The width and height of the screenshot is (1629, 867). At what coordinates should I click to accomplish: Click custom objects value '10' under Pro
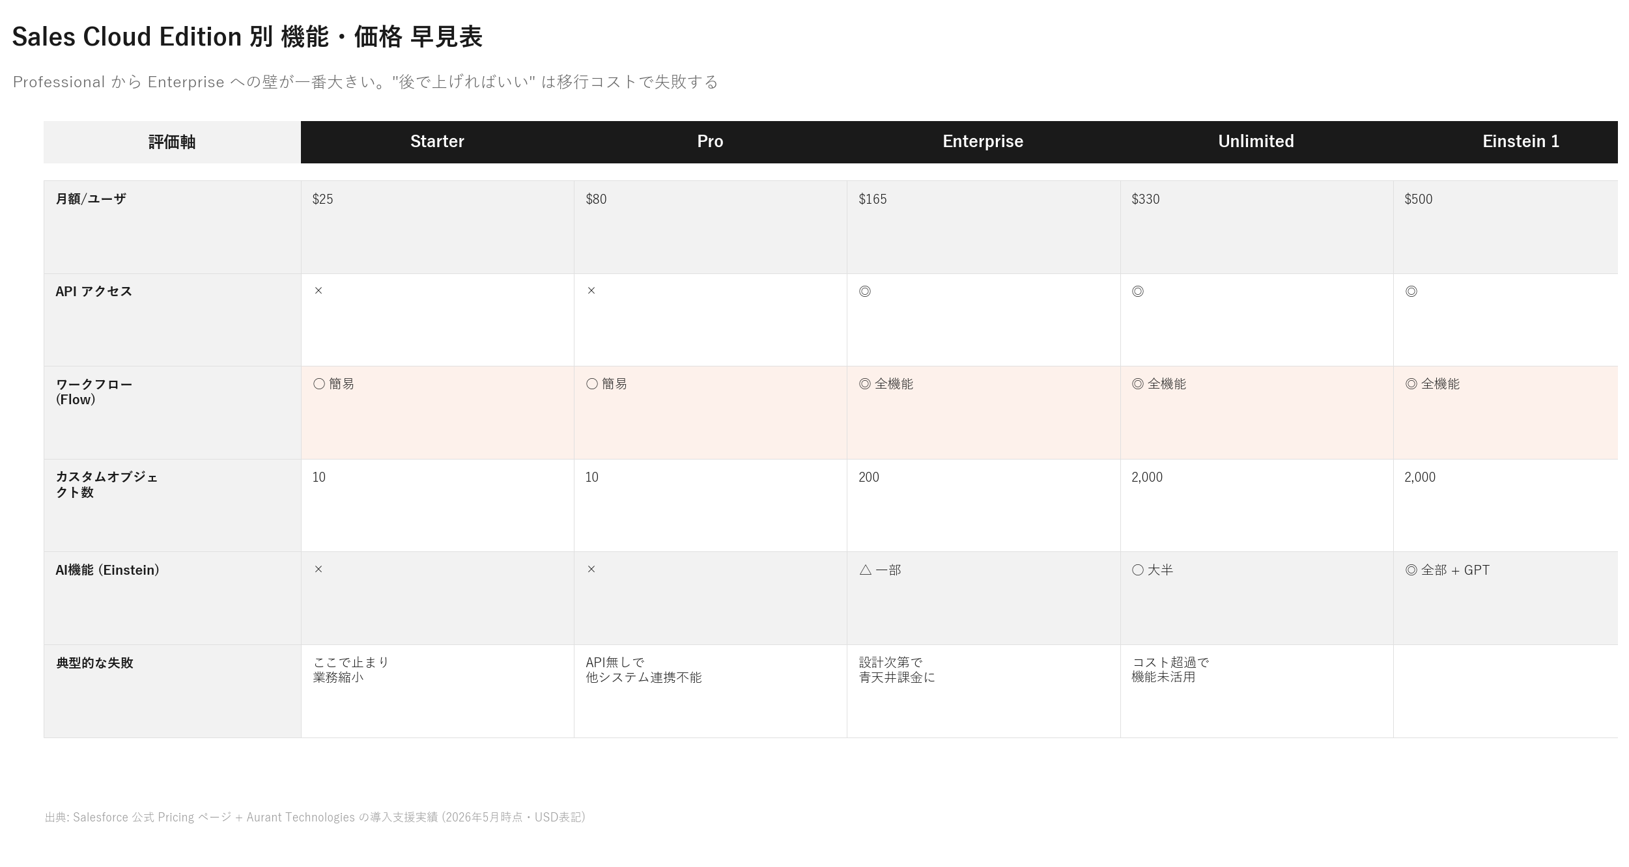(592, 477)
